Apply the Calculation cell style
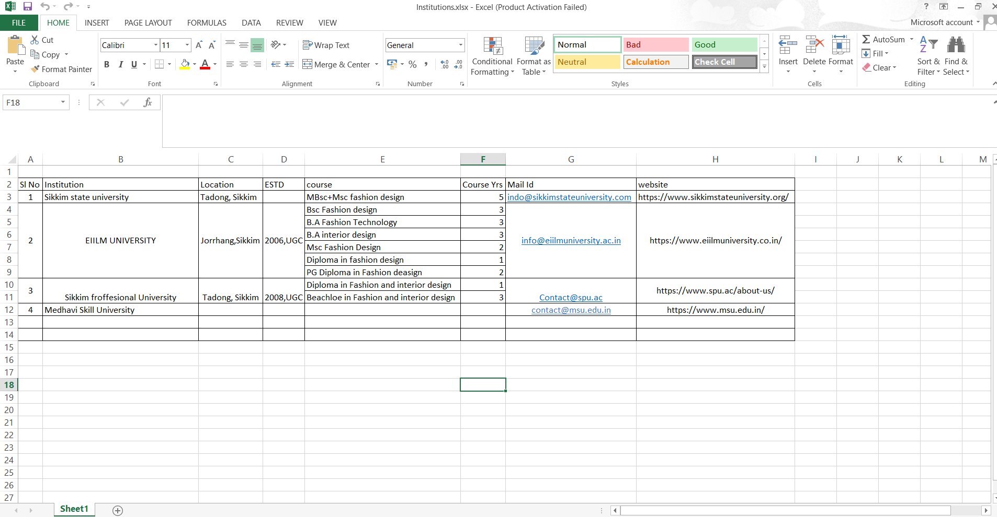 point(656,62)
